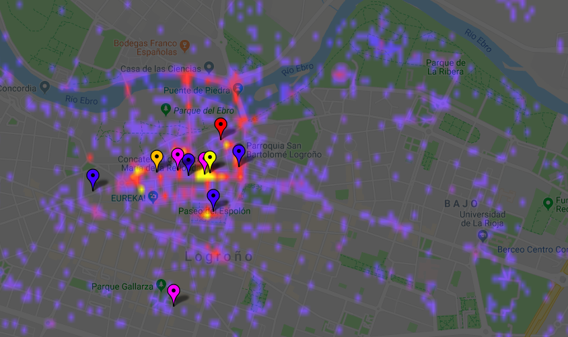Click the red map marker pin
Viewport: 568px width, 337px height.
point(220,126)
